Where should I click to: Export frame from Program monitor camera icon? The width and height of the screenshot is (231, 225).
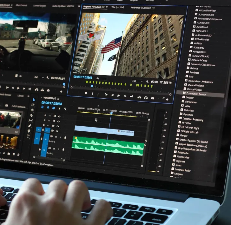point(153,98)
